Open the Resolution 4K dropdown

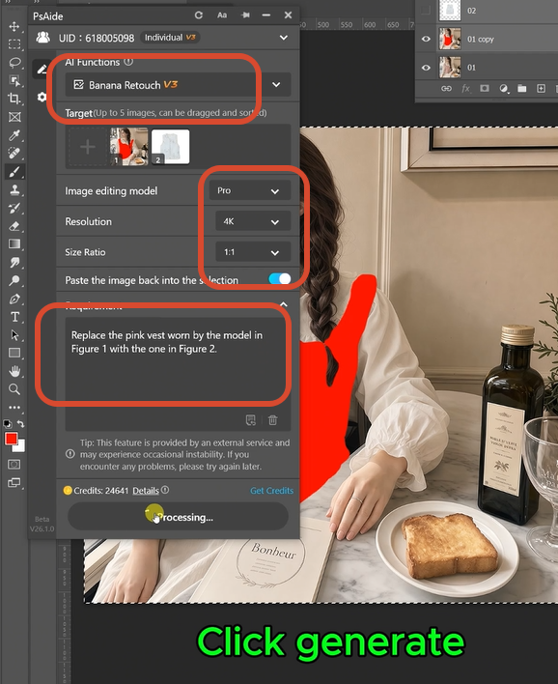pyautogui.click(x=253, y=221)
